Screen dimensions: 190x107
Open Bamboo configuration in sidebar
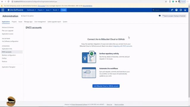(x=9, y=55)
